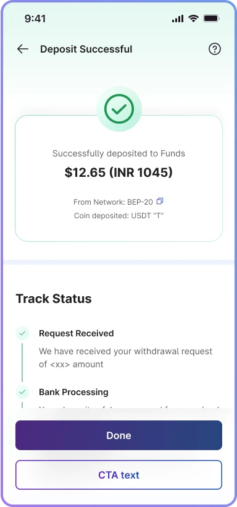
Task: Select the Track Status heading
Action: (54, 299)
